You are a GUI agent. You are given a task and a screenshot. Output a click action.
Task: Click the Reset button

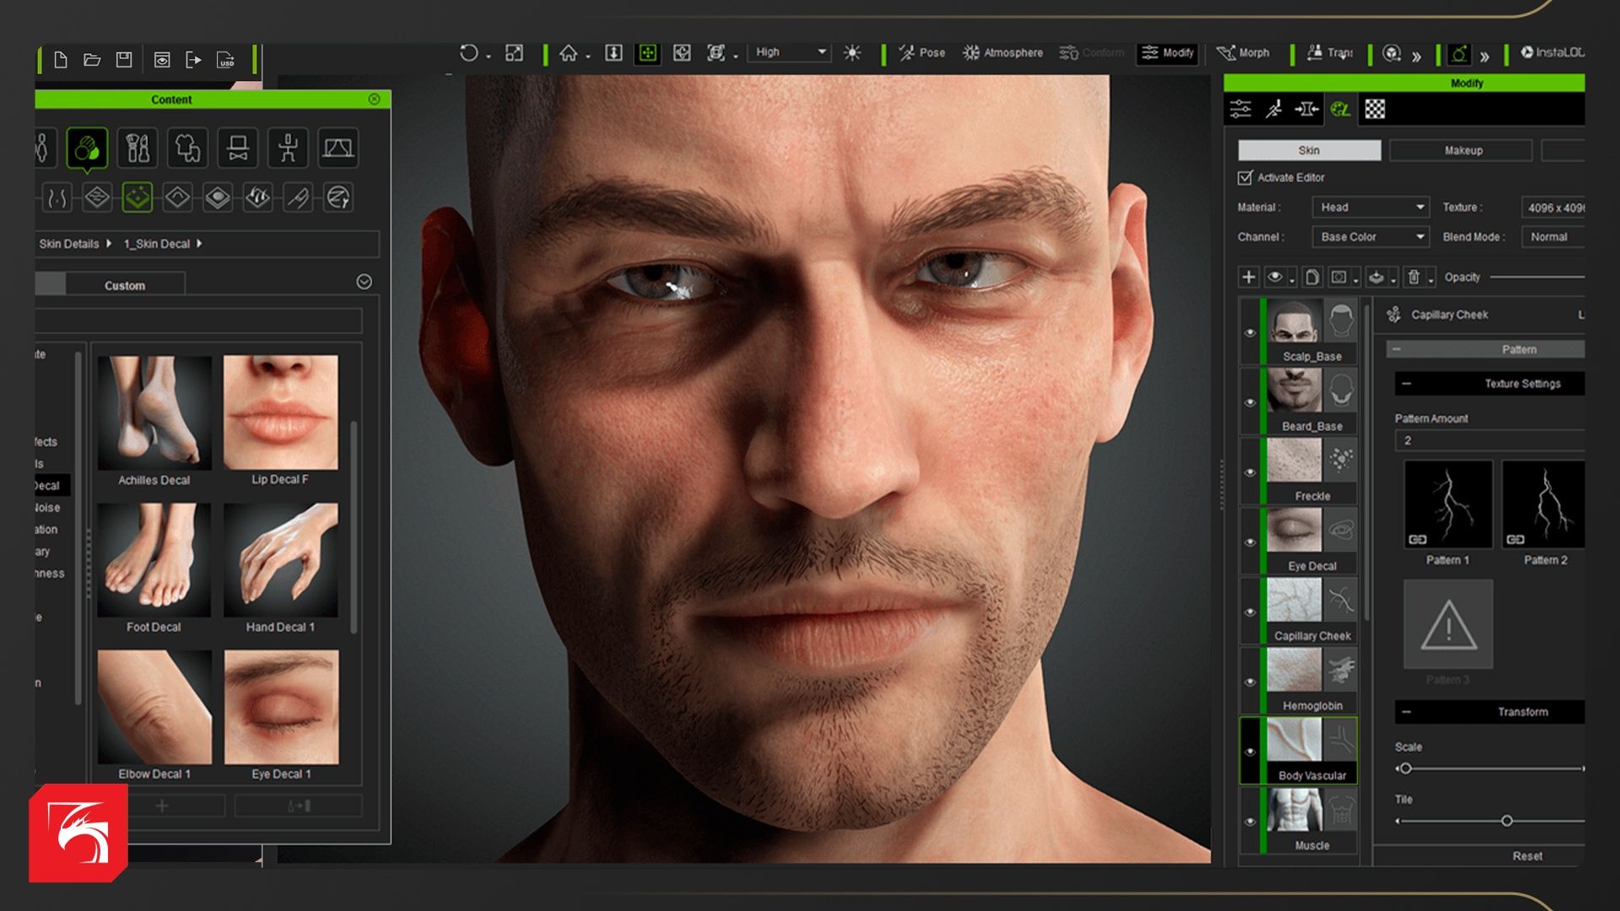pyautogui.click(x=1526, y=855)
